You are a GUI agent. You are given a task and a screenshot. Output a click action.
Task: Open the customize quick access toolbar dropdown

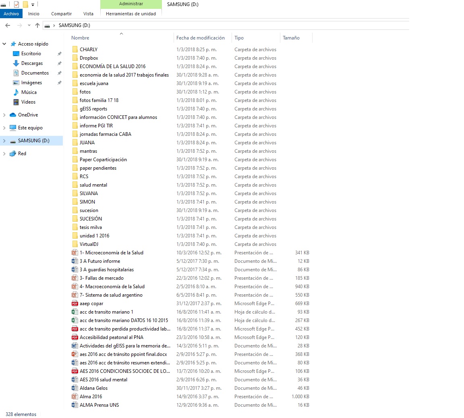33,5
